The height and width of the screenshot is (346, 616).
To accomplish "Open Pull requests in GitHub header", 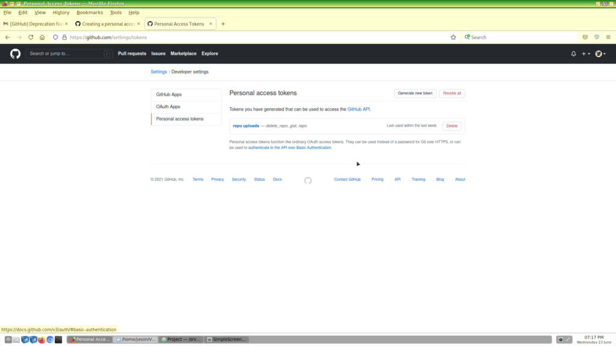I will [x=132, y=53].
